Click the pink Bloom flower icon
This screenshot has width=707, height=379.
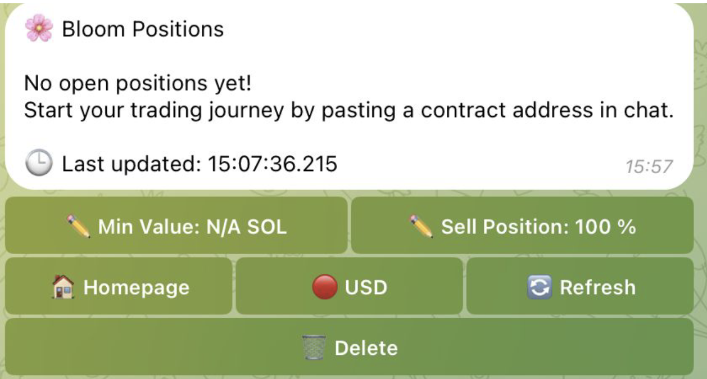click(39, 28)
